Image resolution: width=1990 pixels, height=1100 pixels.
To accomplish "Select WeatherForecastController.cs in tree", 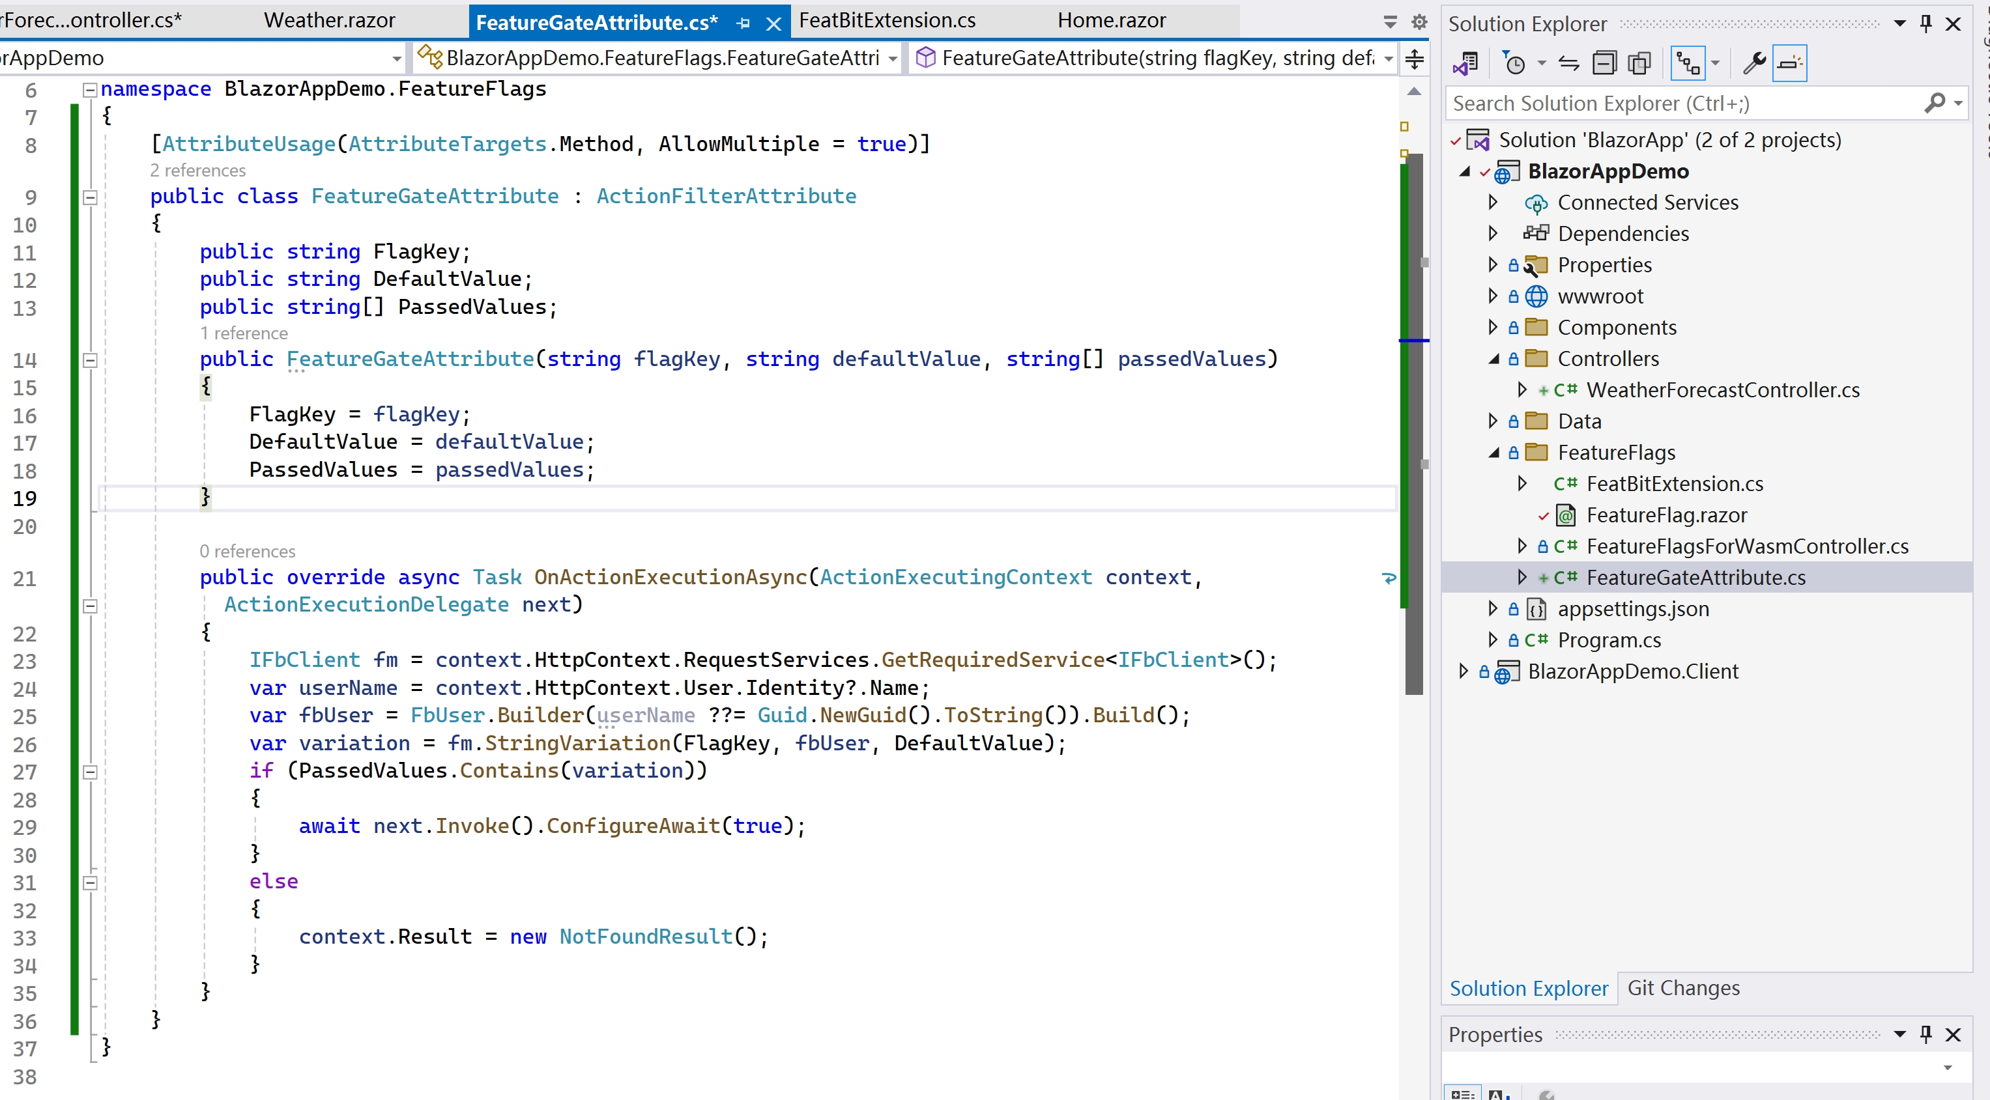I will click(1722, 390).
